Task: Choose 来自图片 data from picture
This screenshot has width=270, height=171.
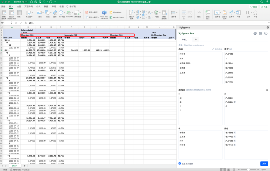Action: [29, 14]
